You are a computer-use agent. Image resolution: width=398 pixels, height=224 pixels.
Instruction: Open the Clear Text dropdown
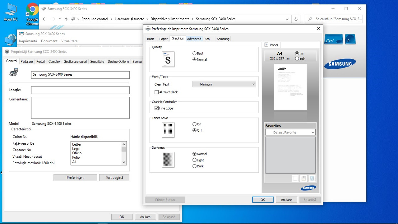tap(224, 84)
